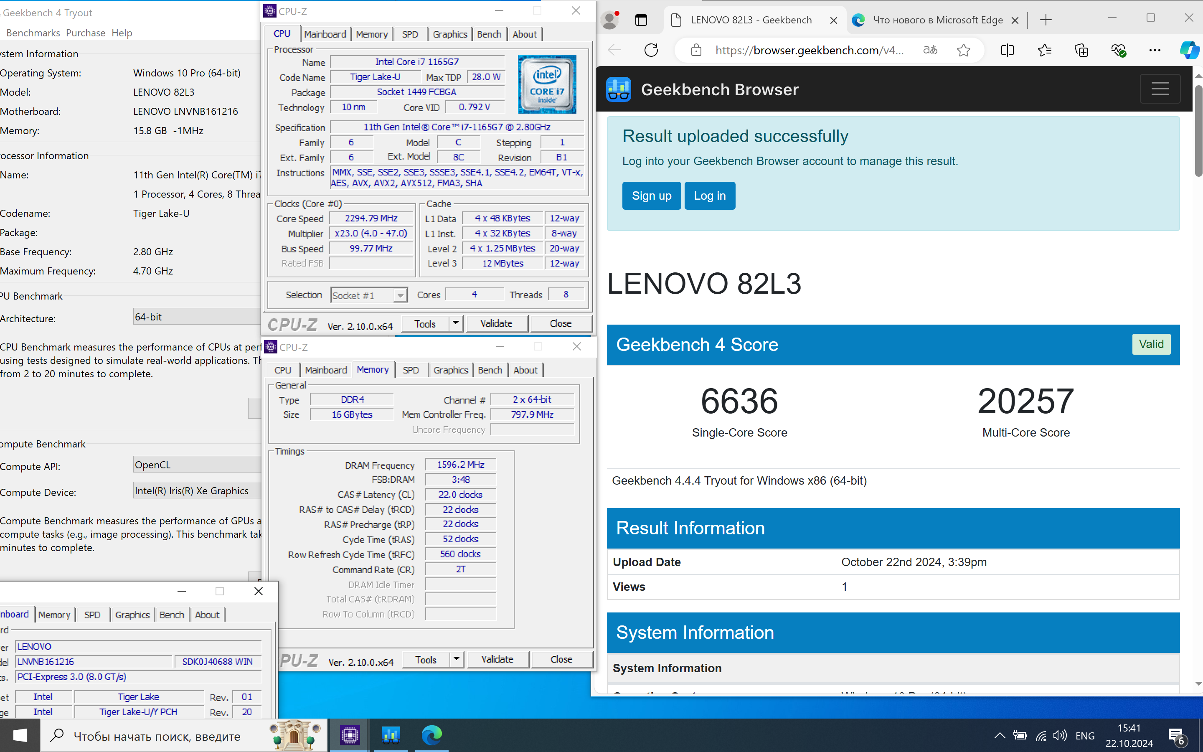Open the Purchase menu in Geekbench

coord(86,33)
